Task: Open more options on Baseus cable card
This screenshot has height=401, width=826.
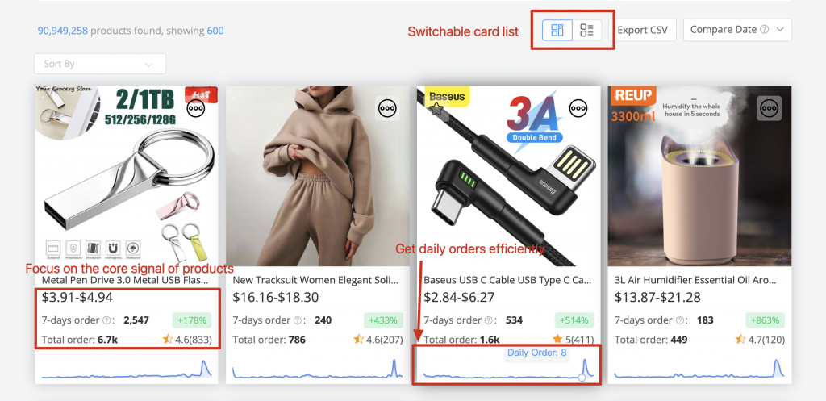Action: click(578, 109)
